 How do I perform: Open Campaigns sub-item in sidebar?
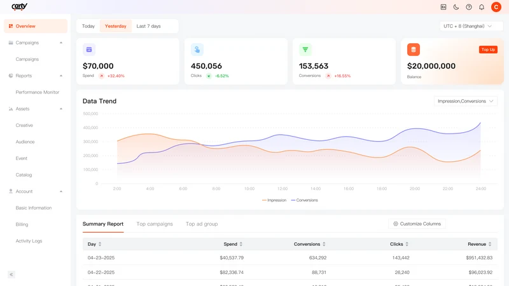27,59
